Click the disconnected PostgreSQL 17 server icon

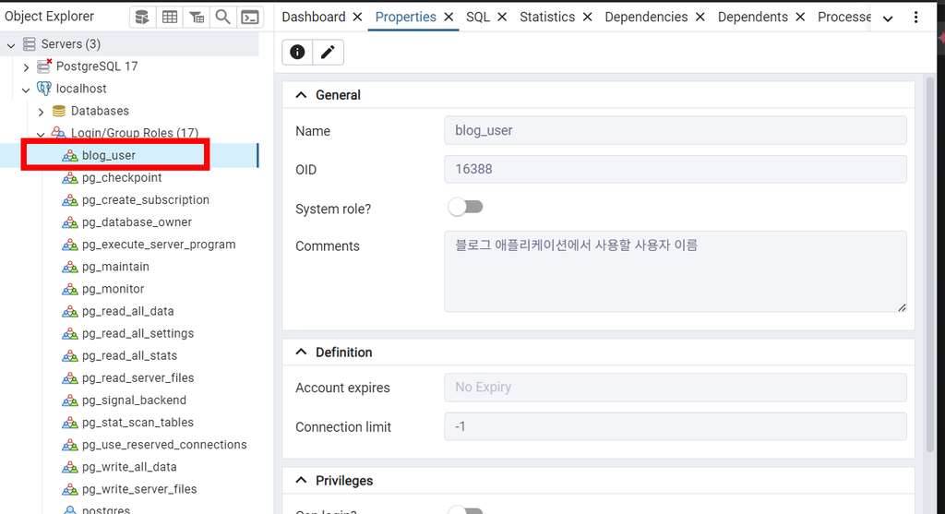44,66
